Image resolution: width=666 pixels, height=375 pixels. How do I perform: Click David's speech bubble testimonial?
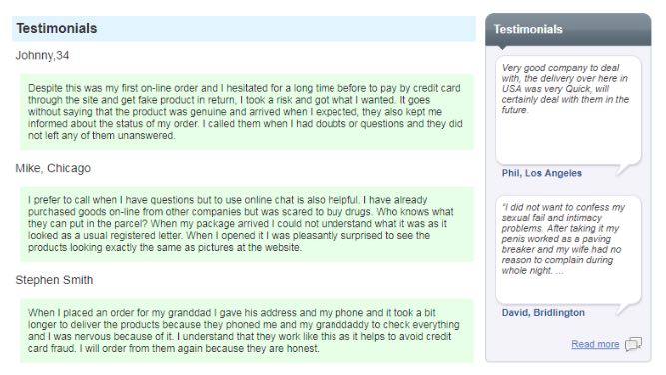[568, 250]
